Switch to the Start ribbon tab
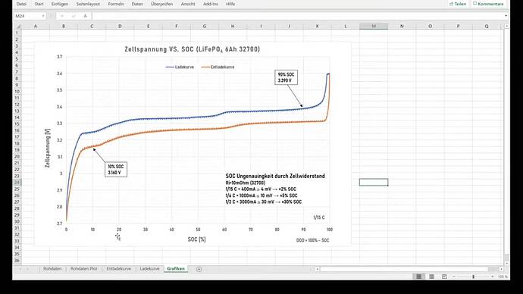The width and height of the screenshot is (523, 294). click(x=39, y=4)
